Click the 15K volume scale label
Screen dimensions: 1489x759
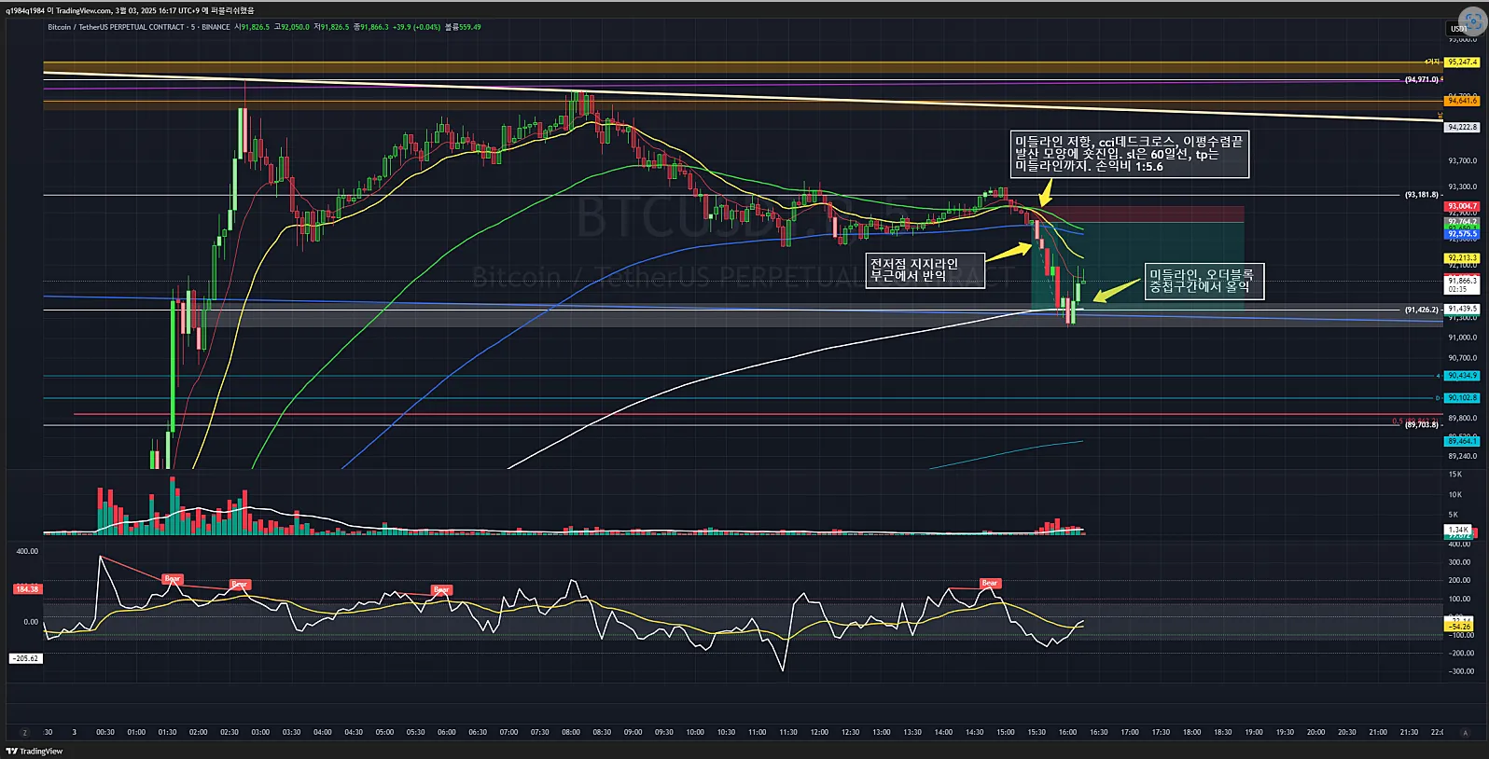coord(1455,475)
